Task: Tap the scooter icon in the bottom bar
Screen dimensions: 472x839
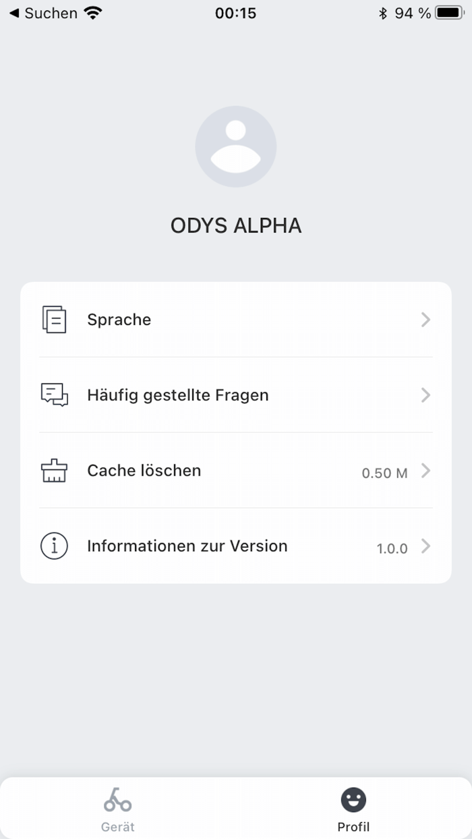Action: tap(117, 800)
